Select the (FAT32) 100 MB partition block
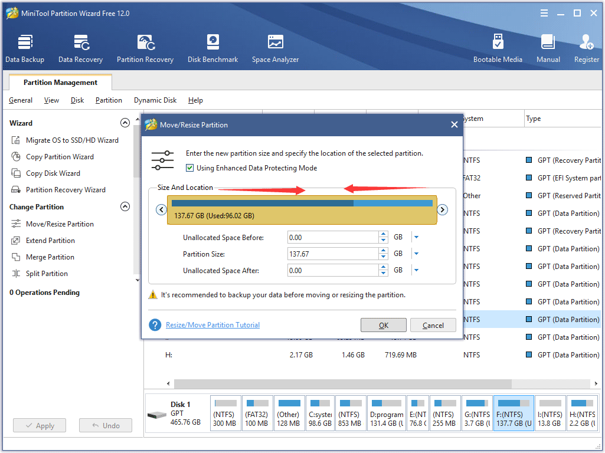The height and width of the screenshot is (453, 605). (x=257, y=413)
